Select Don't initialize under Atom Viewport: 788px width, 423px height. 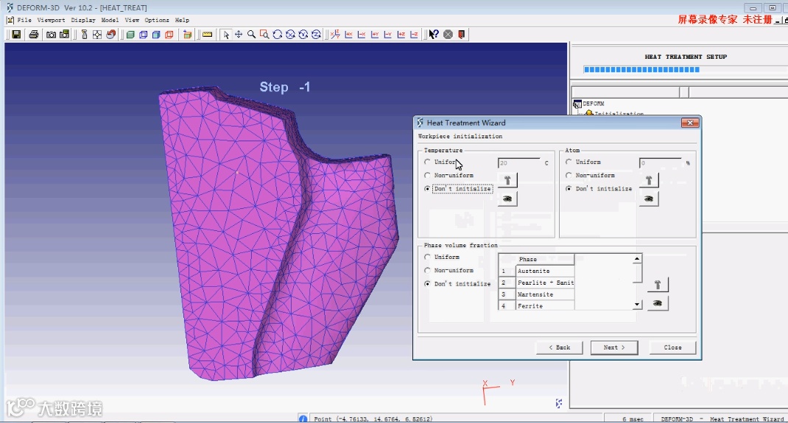click(x=569, y=188)
